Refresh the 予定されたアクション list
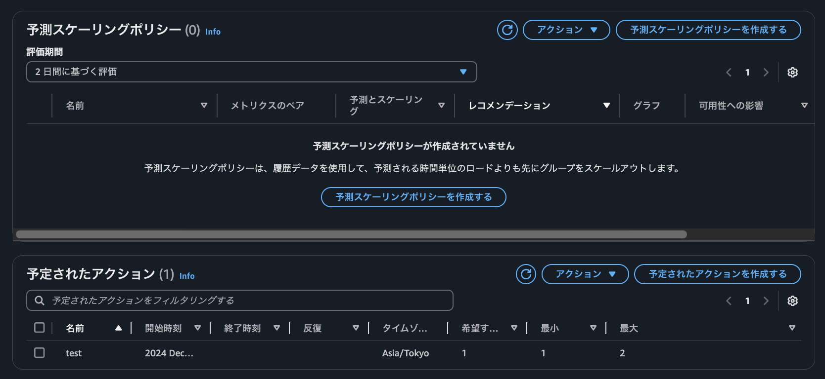825x379 pixels. pyautogui.click(x=526, y=274)
